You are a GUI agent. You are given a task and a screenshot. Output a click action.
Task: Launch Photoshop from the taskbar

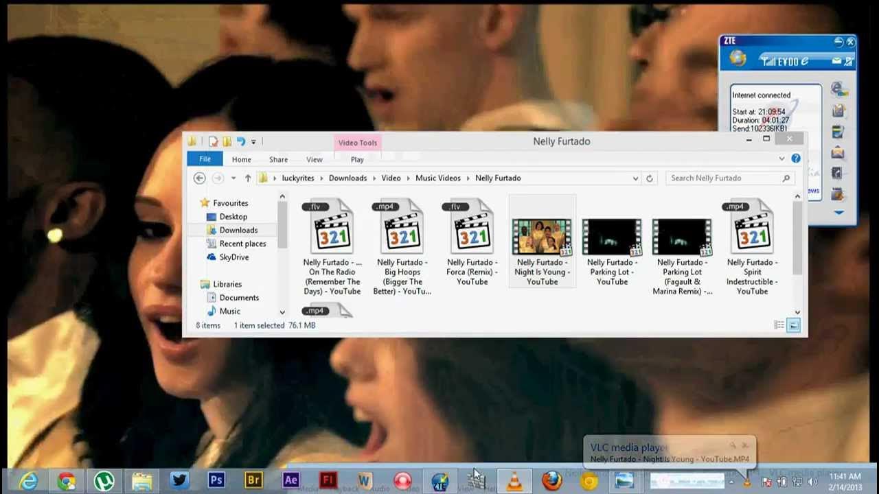point(216,481)
